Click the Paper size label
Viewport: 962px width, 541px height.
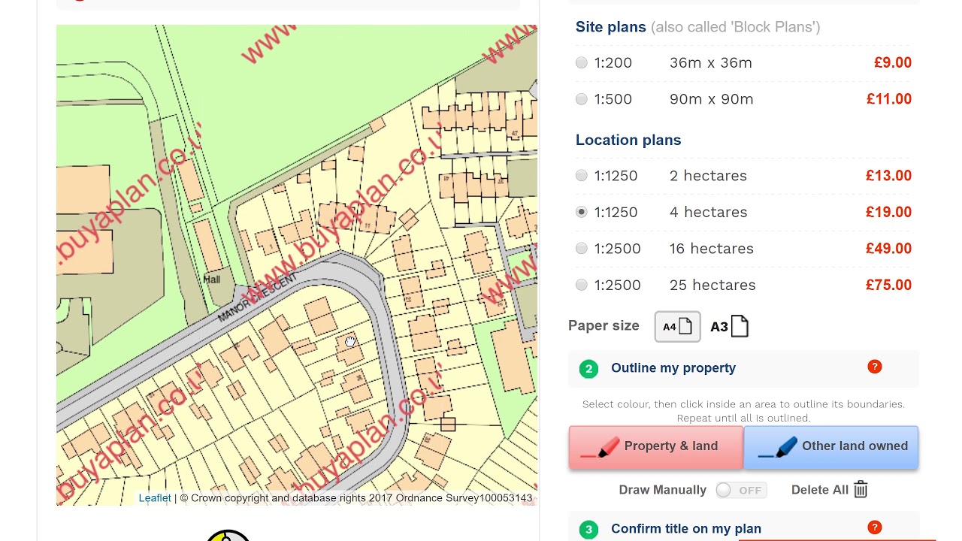point(604,326)
